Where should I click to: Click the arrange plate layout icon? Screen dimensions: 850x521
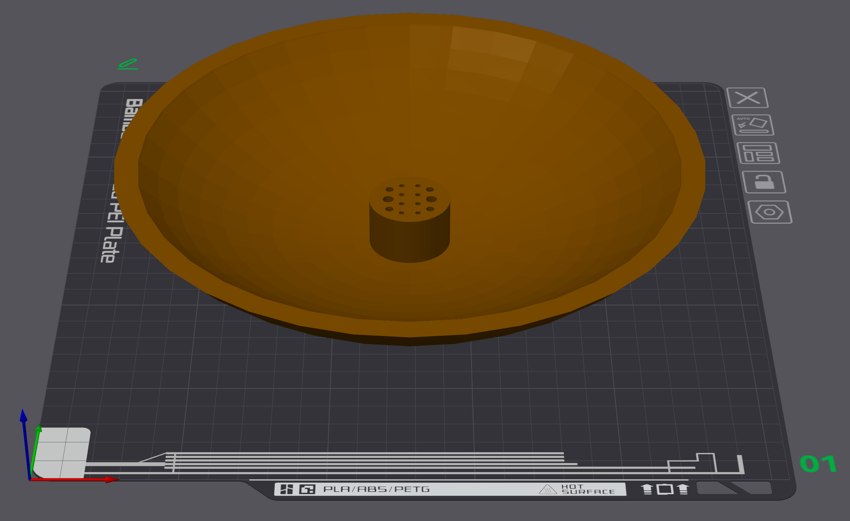click(x=758, y=153)
